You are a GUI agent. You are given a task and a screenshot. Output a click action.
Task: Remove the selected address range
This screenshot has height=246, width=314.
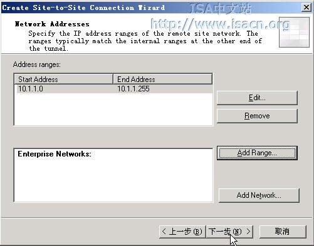click(x=257, y=116)
